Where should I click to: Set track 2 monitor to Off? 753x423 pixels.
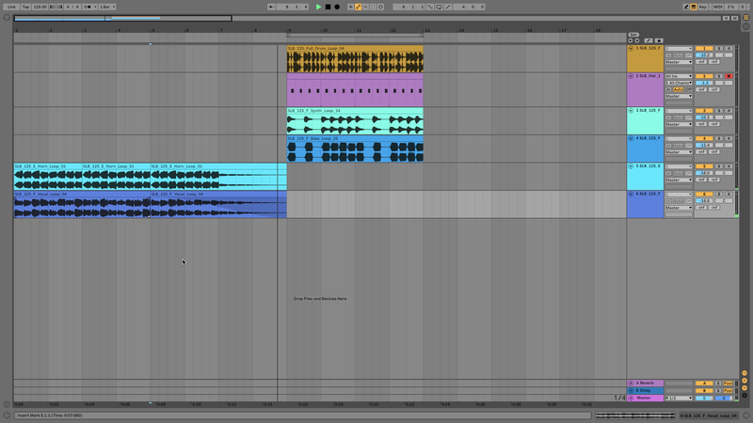pos(689,89)
